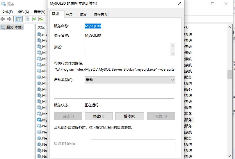Click the Forward arrow in Services toolbar

(x=9, y=19)
